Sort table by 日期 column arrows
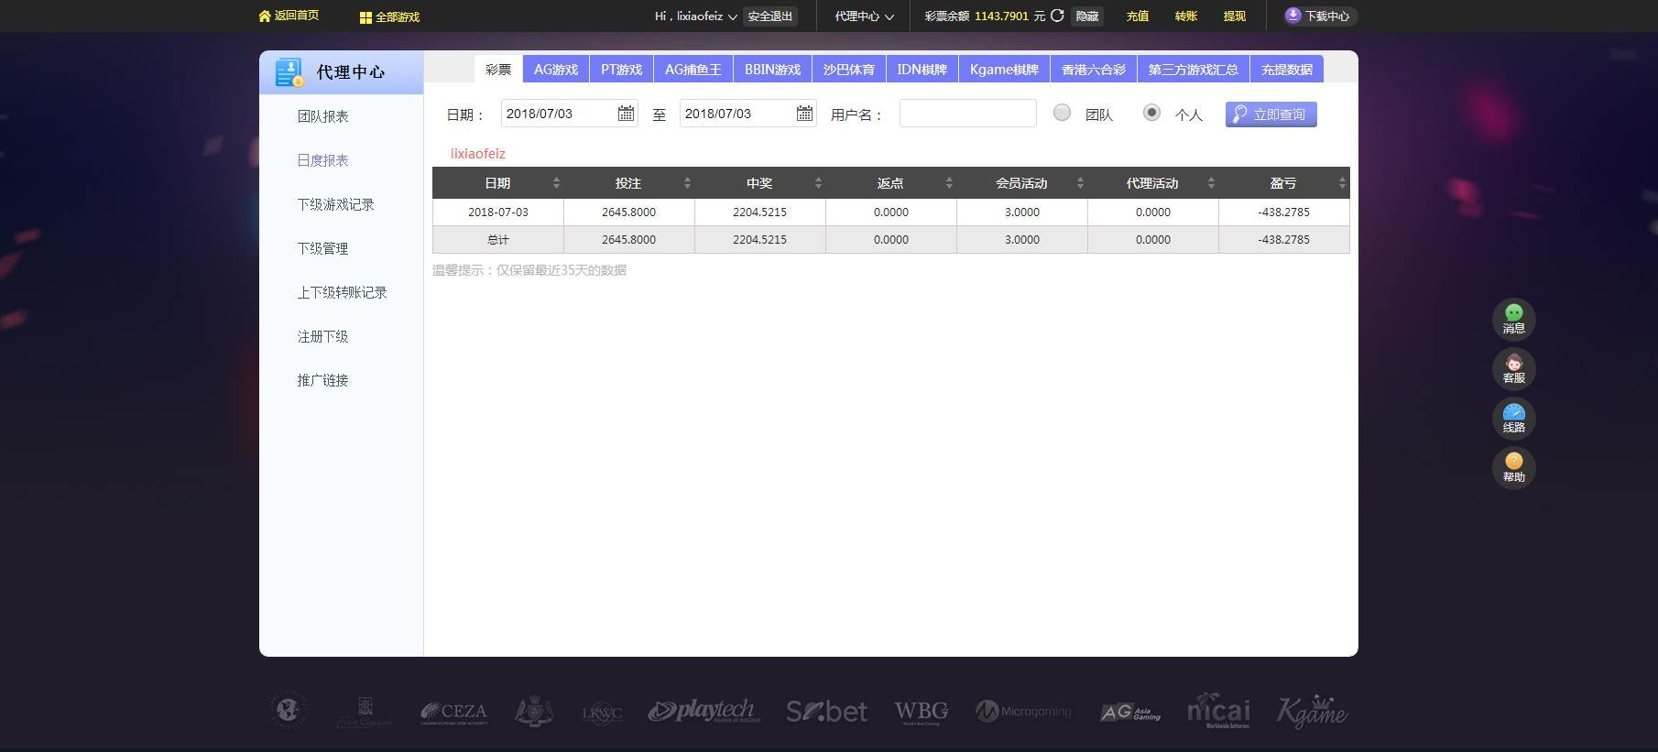 pyautogui.click(x=556, y=183)
